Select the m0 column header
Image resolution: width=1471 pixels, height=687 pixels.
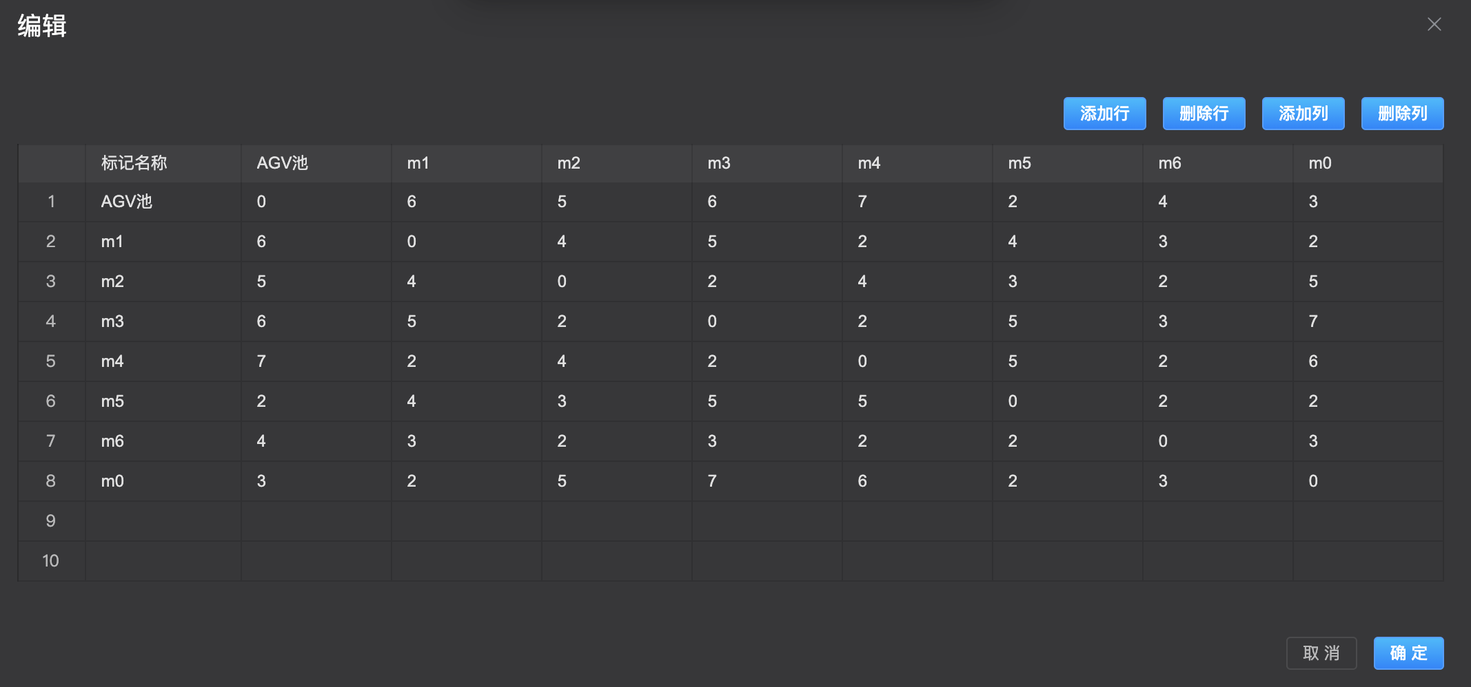(1368, 163)
